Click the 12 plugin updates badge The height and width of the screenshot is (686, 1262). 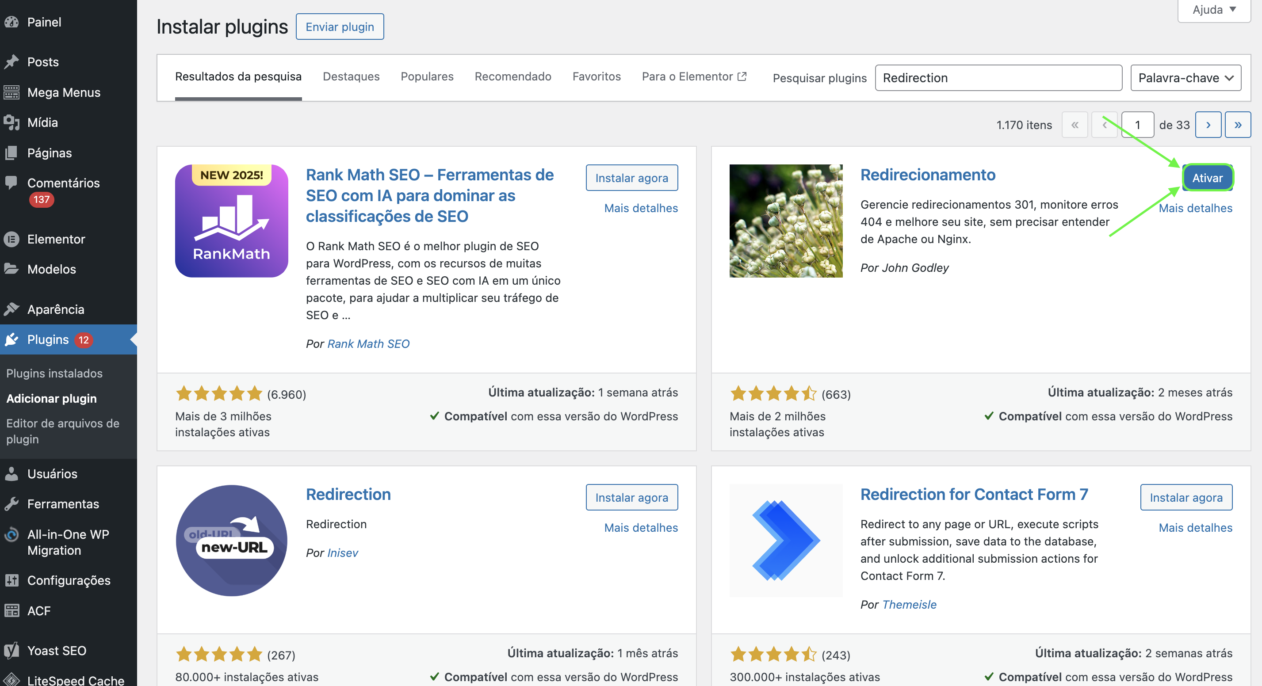coord(84,340)
